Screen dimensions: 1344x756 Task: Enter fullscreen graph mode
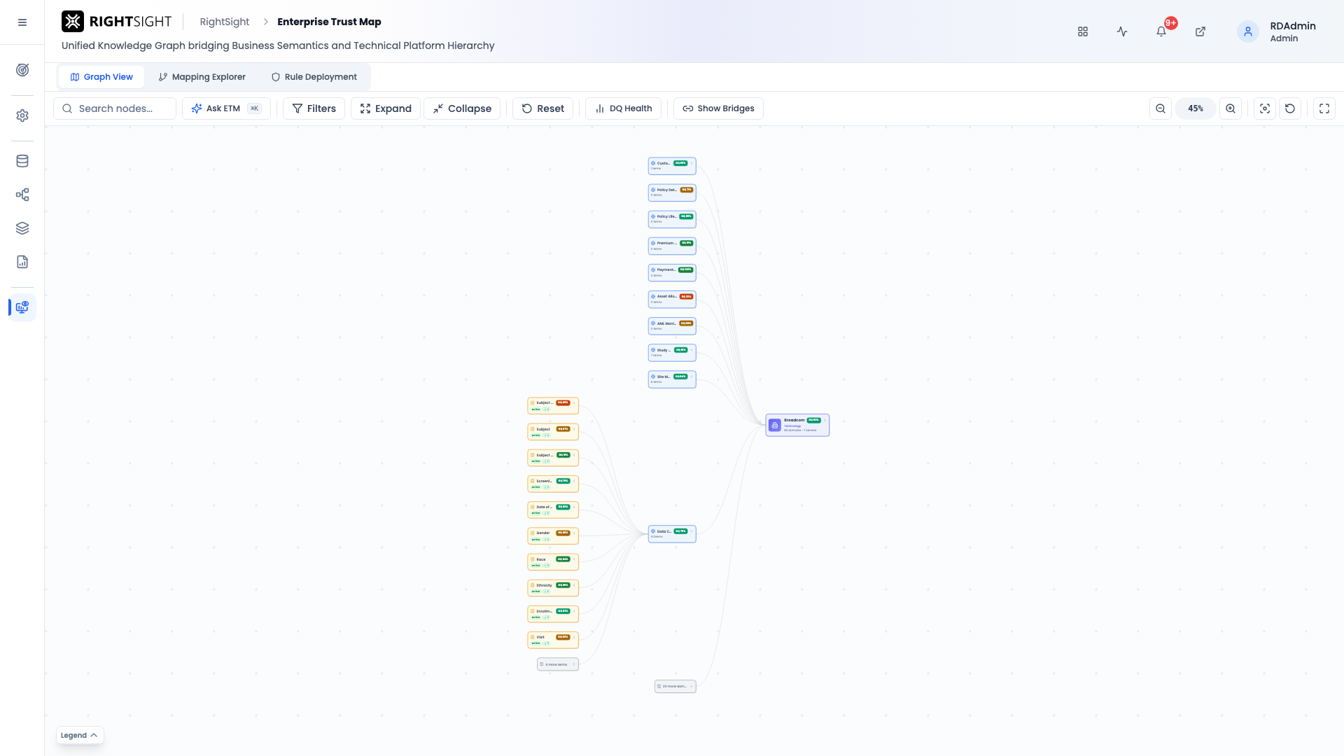pos(1324,108)
